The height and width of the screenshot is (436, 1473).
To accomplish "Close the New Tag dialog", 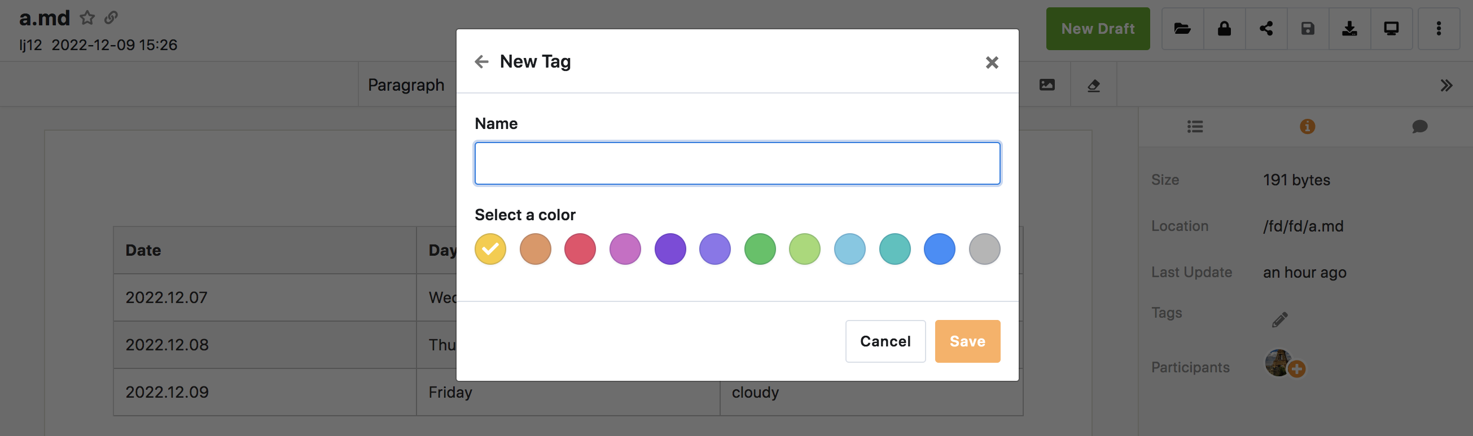I will click(992, 62).
